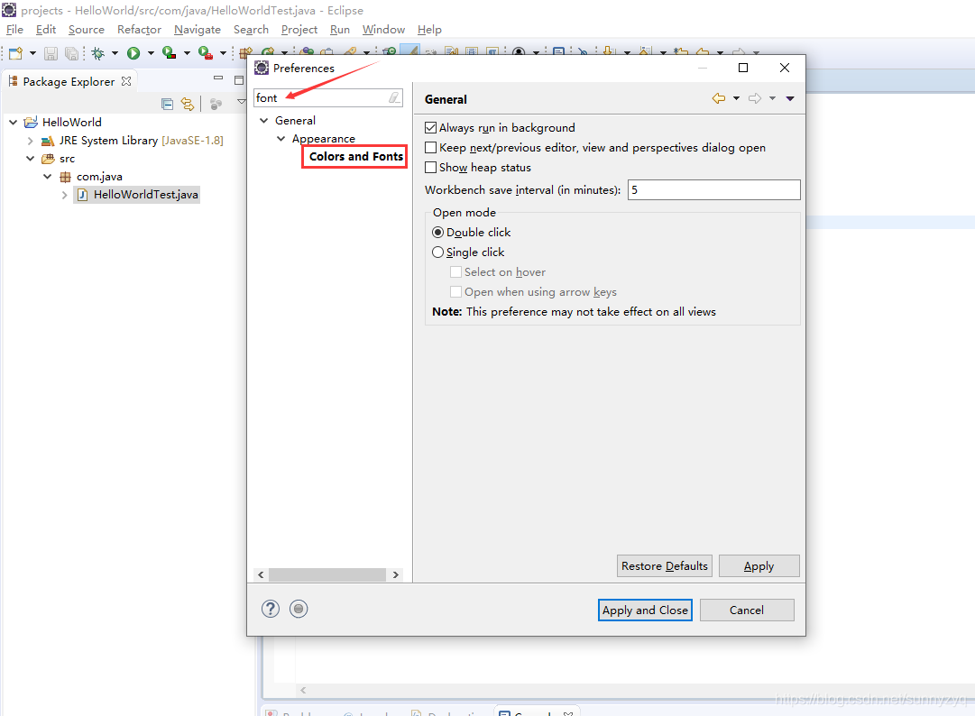975x716 pixels.
Task: Maximize the Preferences dialog
Action: click(743, 68)
